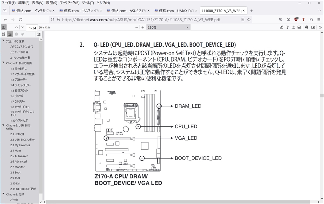Viewport: 324px width, 204px height.
Task: Collapse the 安全上のご注意 outline section
Action: pos(3,41)
